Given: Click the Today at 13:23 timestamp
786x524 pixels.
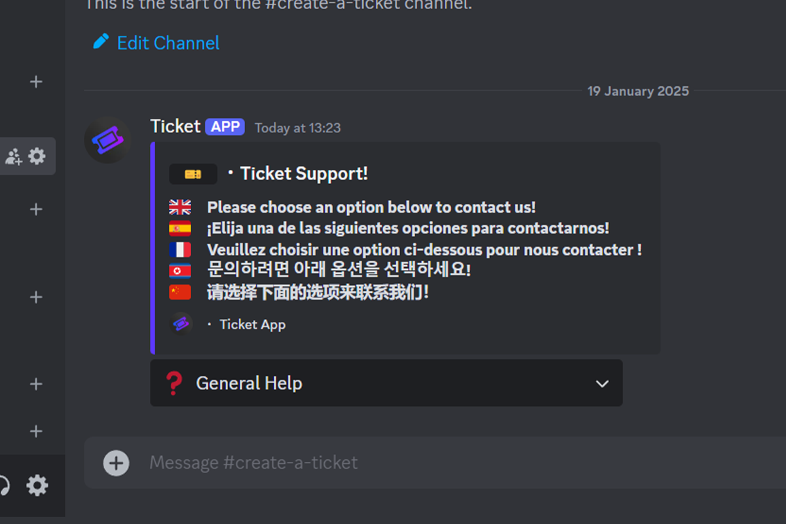Looking at the screenshot, I should click(x=297, y=128).
